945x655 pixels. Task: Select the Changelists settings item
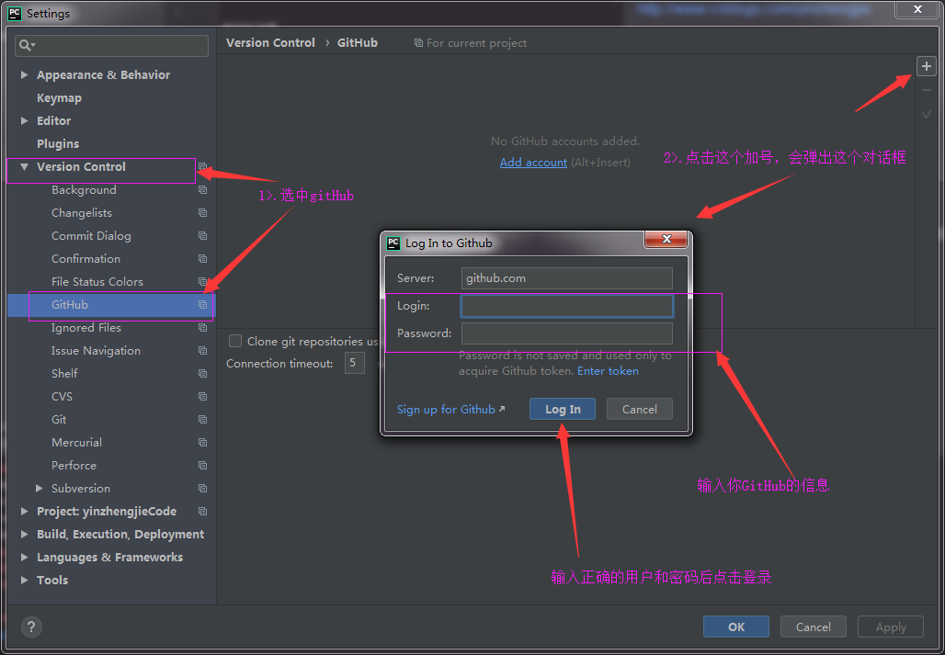tap(82, 212)
